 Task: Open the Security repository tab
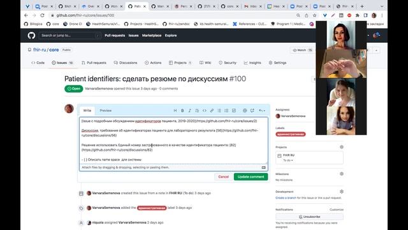click(228, 63)
